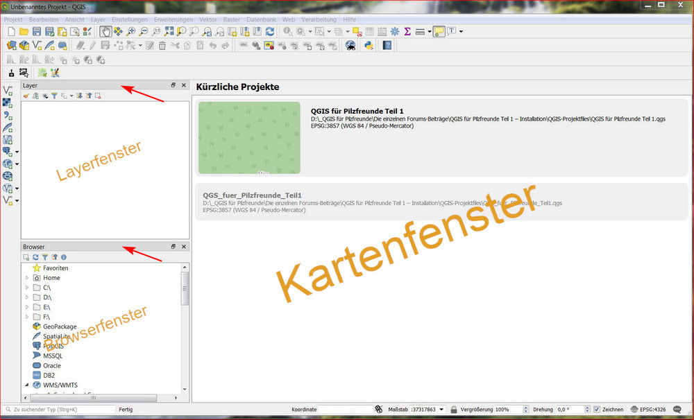The width and height of the screenshot is (694, 420).
Task: Open the Maßstab scale dropdown
Action: pos(441,410)
